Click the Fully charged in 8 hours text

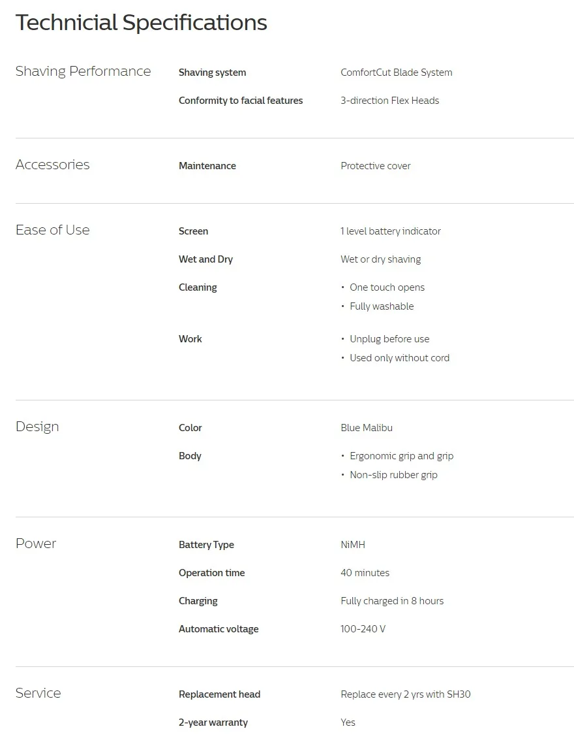coord(391,601)
